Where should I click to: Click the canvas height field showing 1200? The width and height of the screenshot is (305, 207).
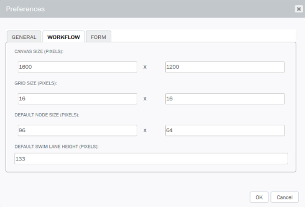coord(225,67)
